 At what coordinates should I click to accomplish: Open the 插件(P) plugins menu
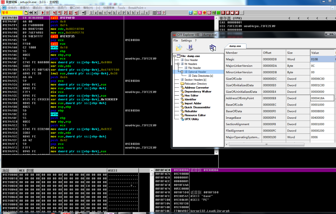(x=50, y=8)
